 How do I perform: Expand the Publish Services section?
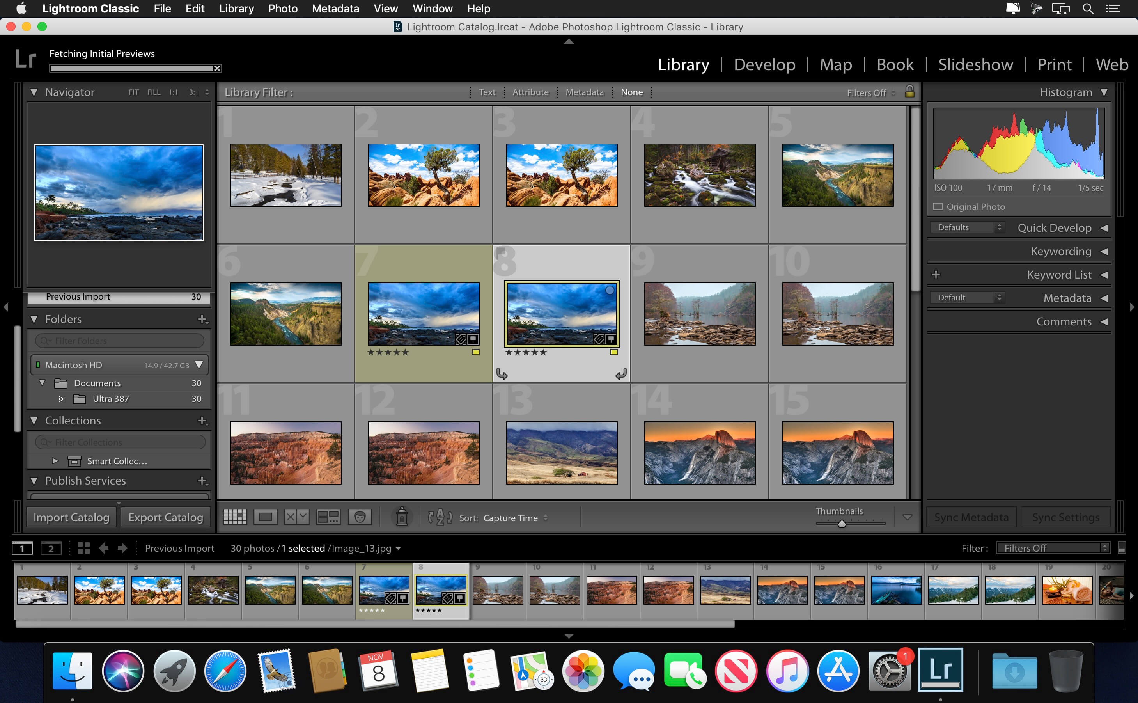pos(34,481)
